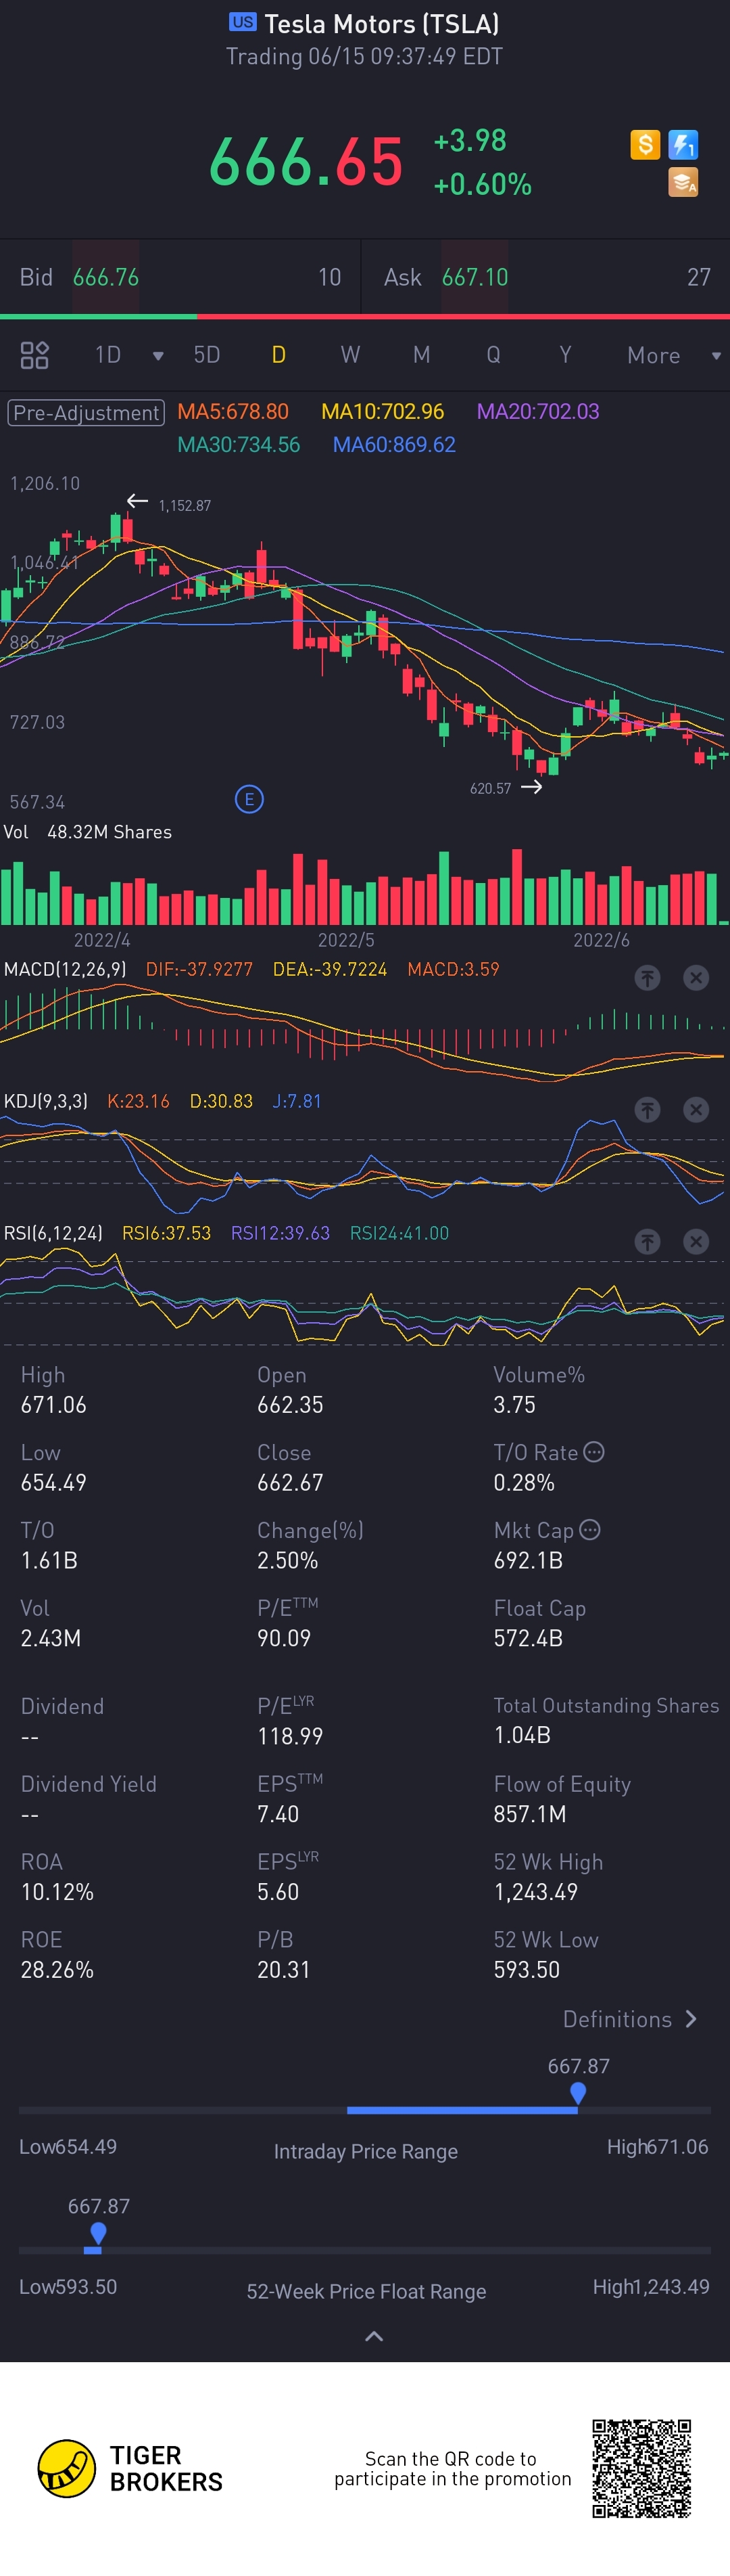Image resolution: width=730 pixels, height=2576 pixels.
Task: Open the chart layout grid icon
Action: (35, 355)
